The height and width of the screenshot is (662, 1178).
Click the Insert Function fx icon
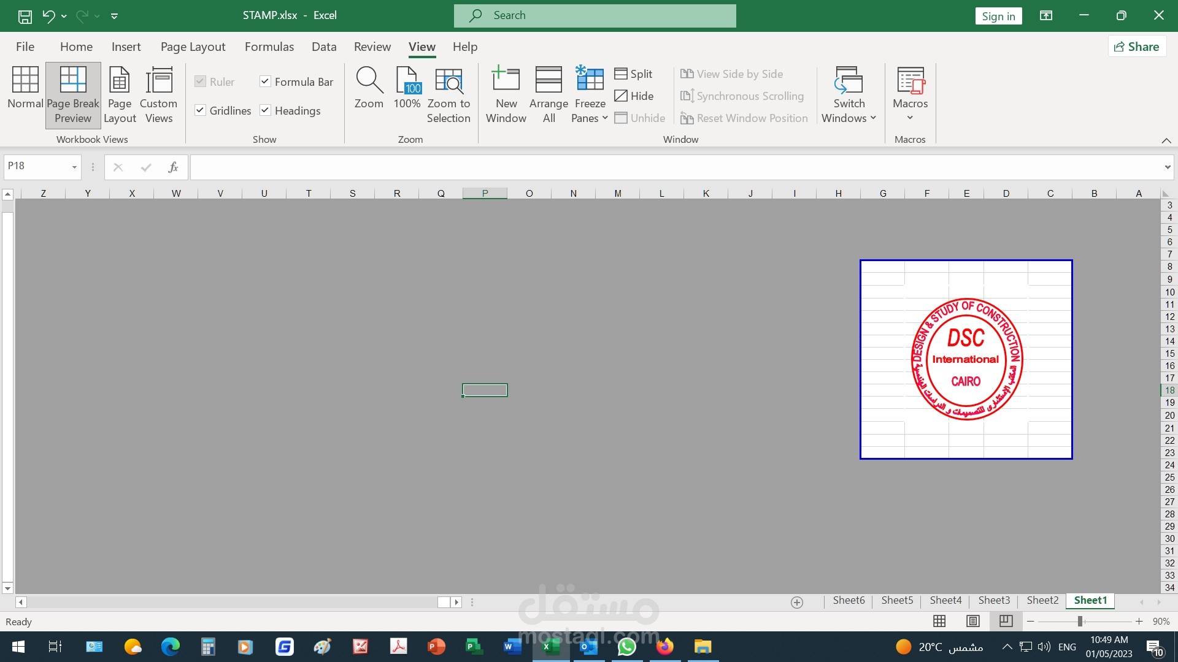(x=173, y=167)
